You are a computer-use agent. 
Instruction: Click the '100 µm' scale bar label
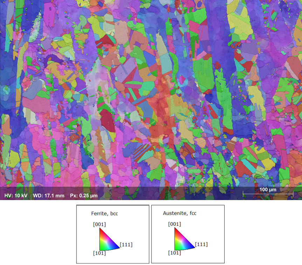click(x=268, y=190)
